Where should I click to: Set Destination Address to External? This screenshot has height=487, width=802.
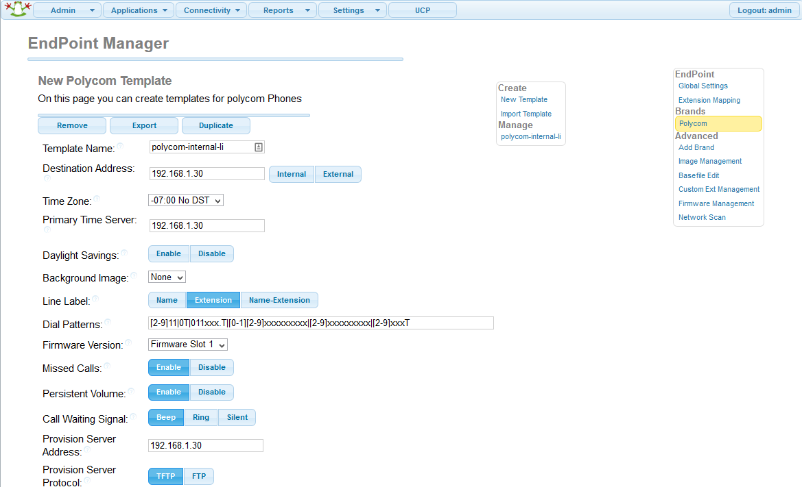tap(338, 174)
